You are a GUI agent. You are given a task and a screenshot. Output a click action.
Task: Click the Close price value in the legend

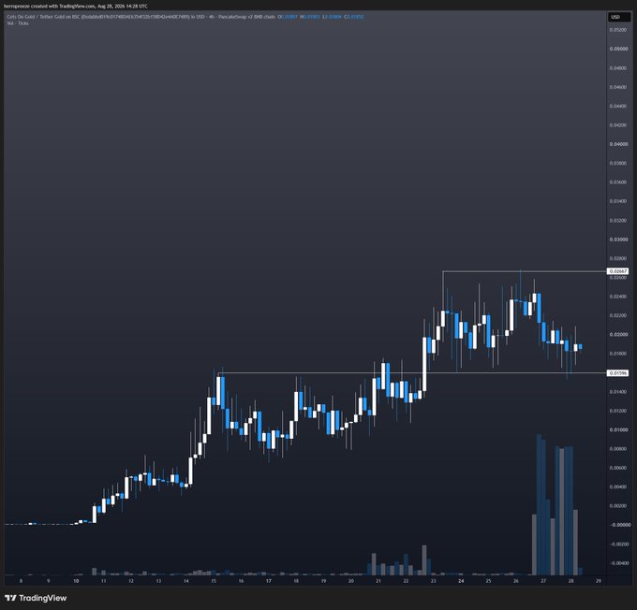[354, 17]
